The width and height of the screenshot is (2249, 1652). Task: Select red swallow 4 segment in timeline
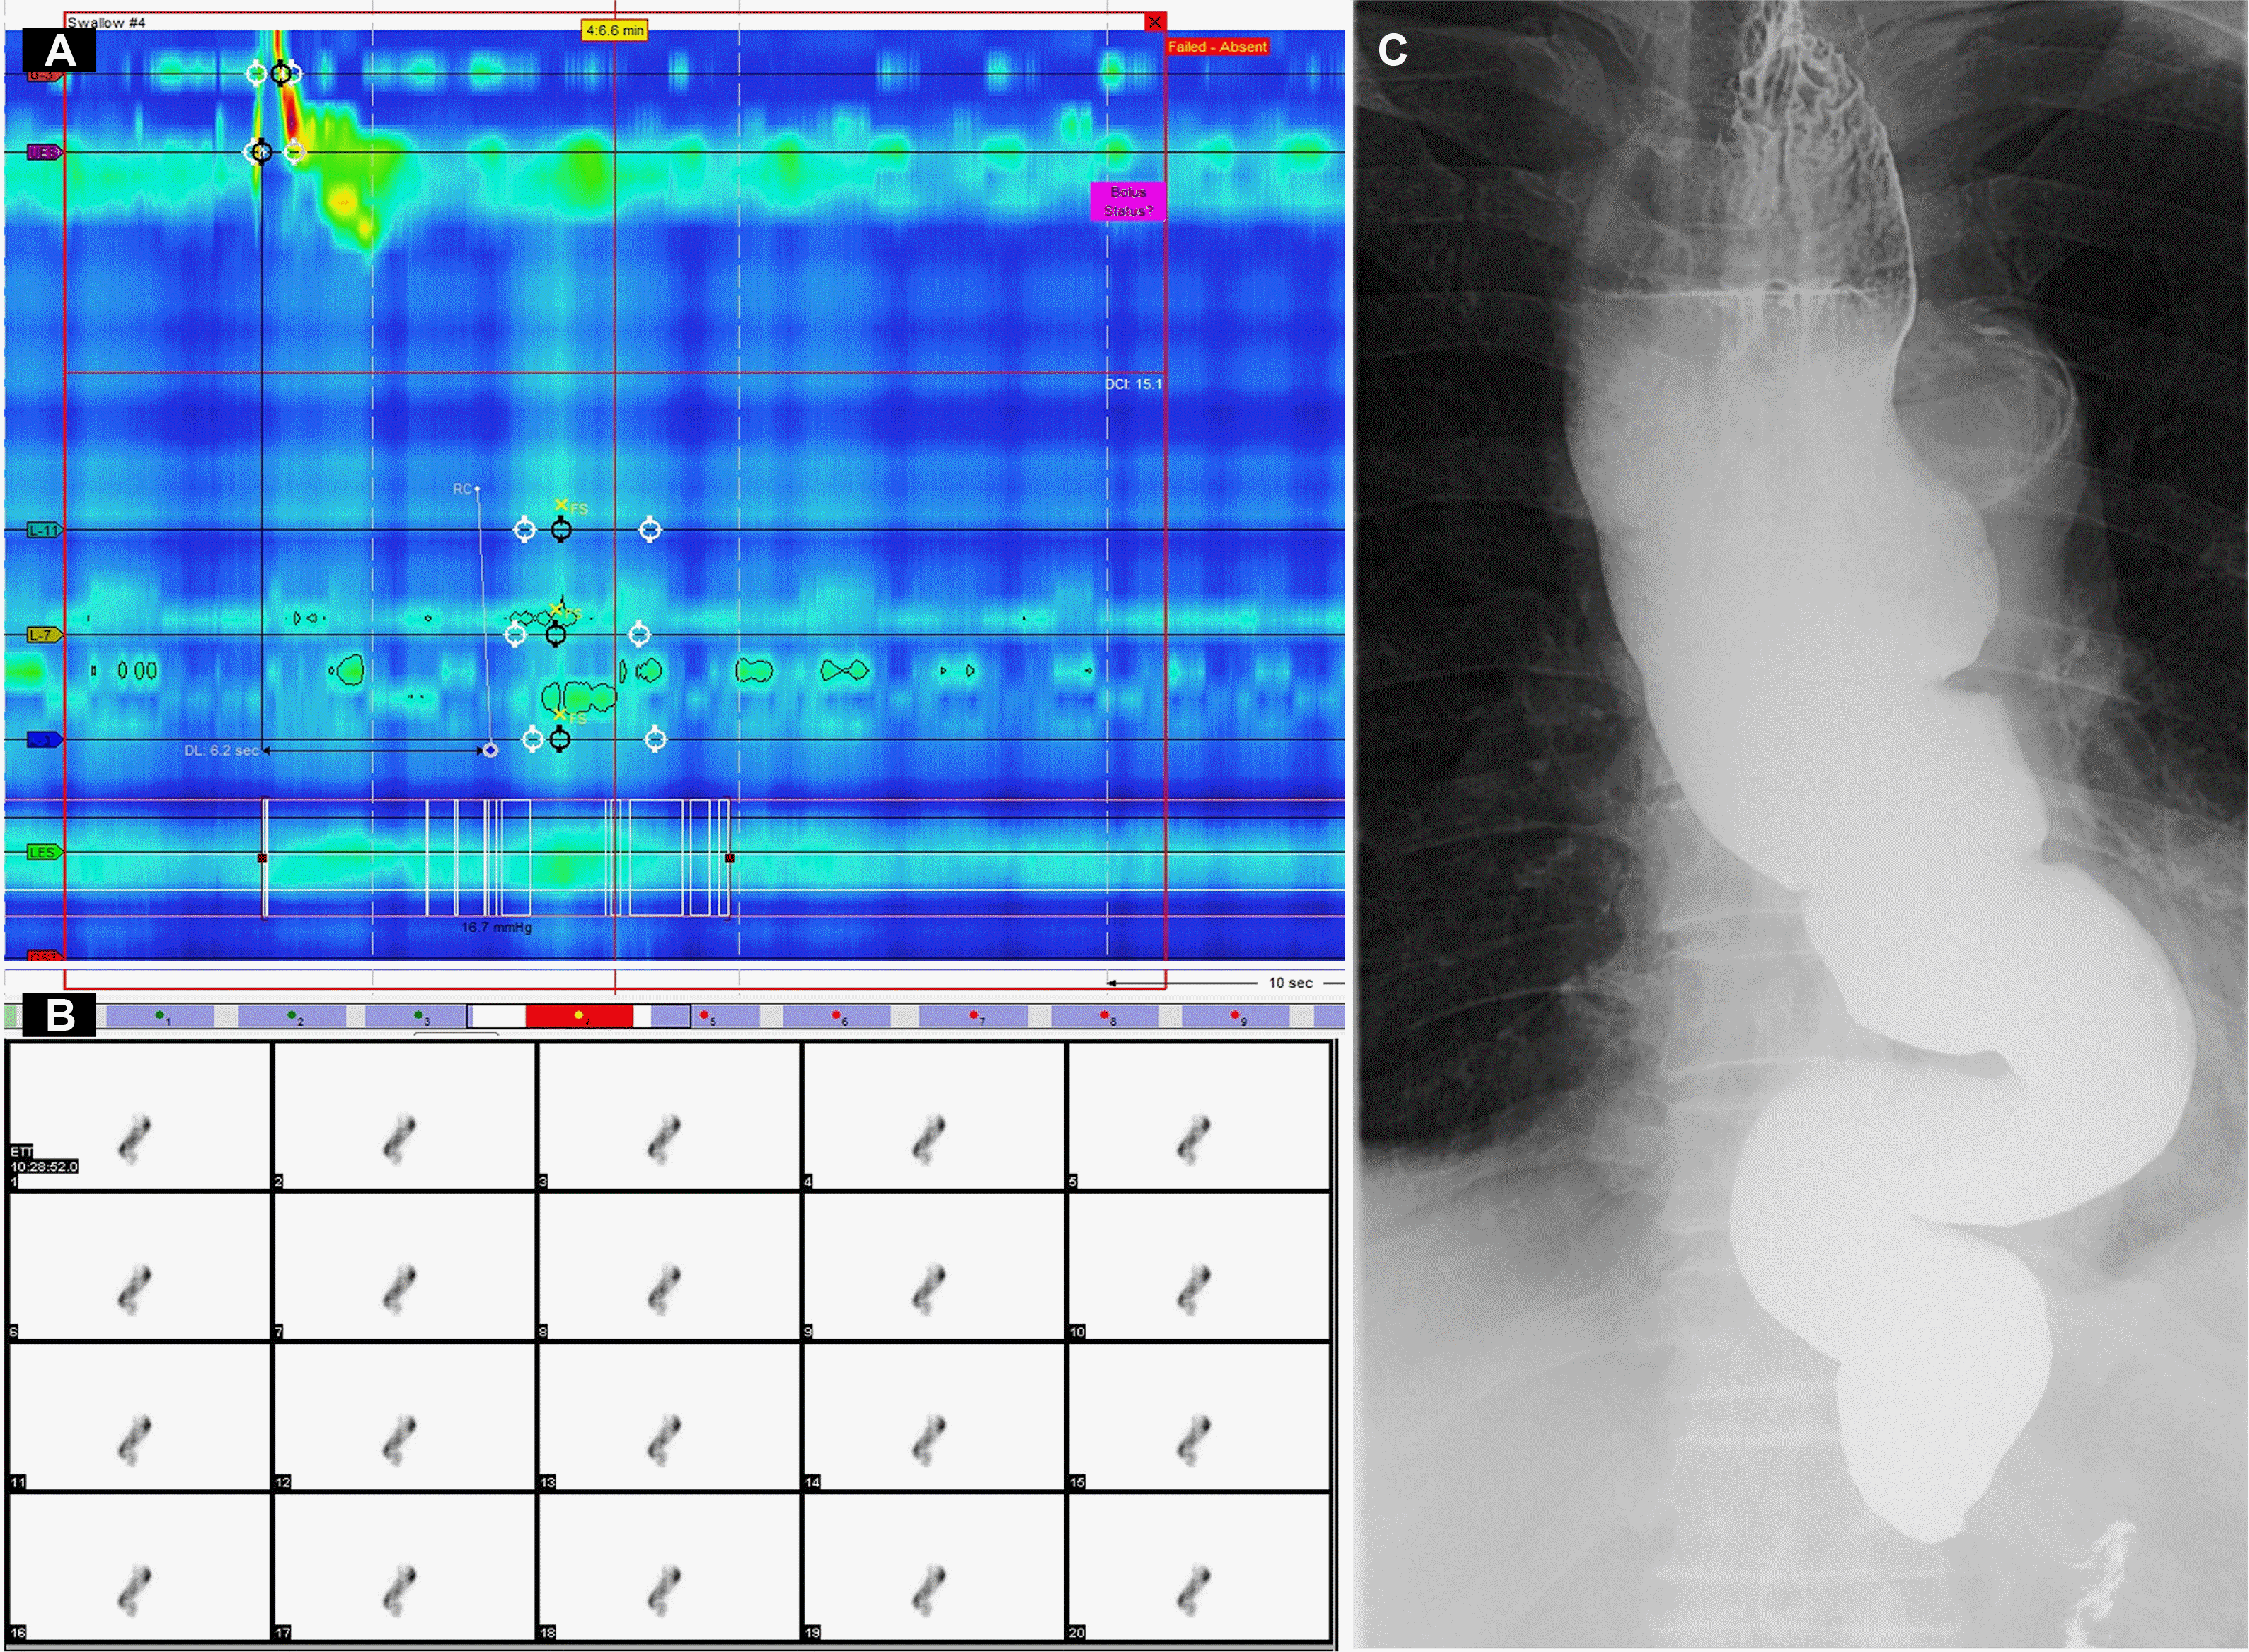[x=579, y=1016]
